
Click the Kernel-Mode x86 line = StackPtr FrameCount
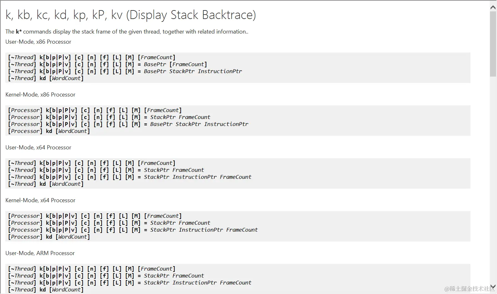(x=109, y=117)
